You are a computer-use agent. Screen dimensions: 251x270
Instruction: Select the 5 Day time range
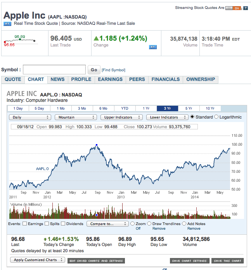coord(39,108)
